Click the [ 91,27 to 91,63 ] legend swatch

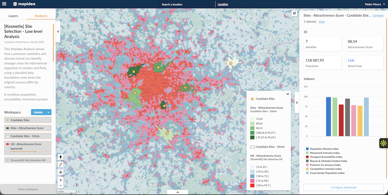(253, 137)
